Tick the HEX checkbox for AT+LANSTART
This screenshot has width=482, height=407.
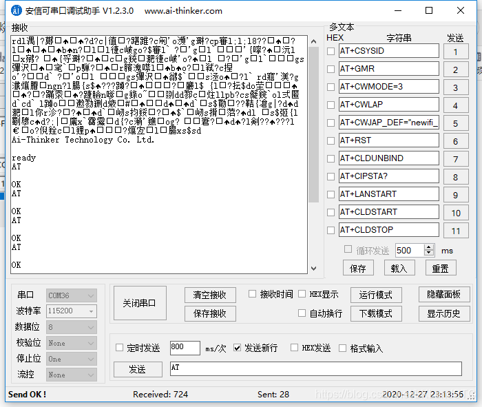(x=331, y=194)
